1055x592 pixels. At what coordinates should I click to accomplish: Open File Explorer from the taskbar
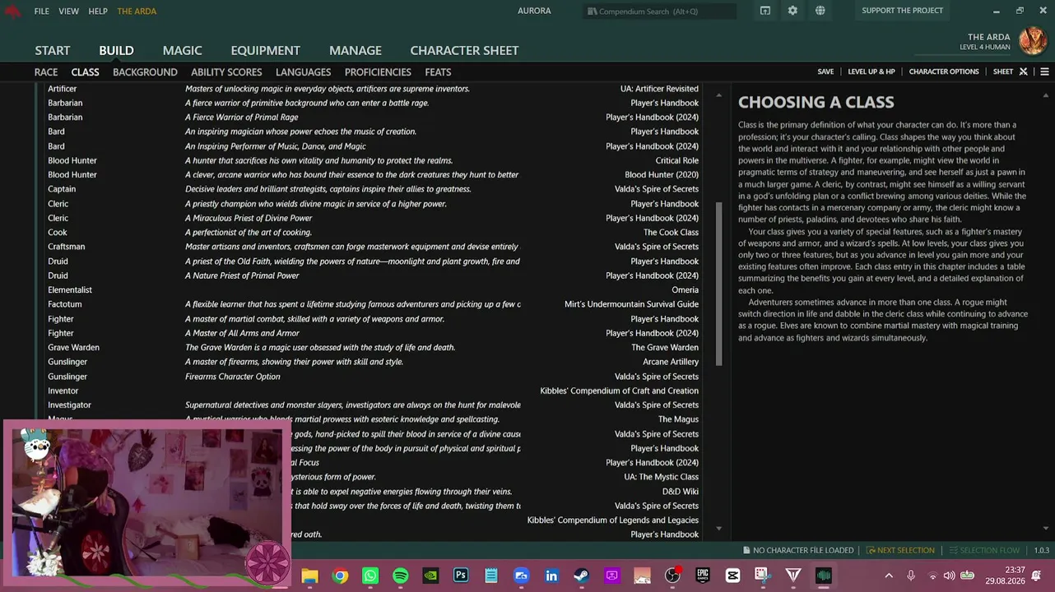[x=309, y=576]
